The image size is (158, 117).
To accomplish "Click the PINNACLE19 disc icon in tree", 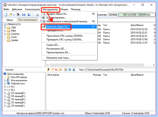I will [5, 24].
